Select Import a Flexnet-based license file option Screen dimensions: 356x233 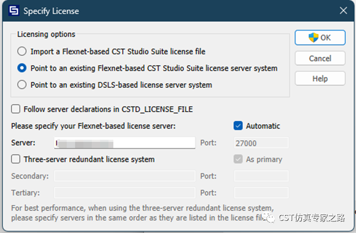[x=22, y=52]
